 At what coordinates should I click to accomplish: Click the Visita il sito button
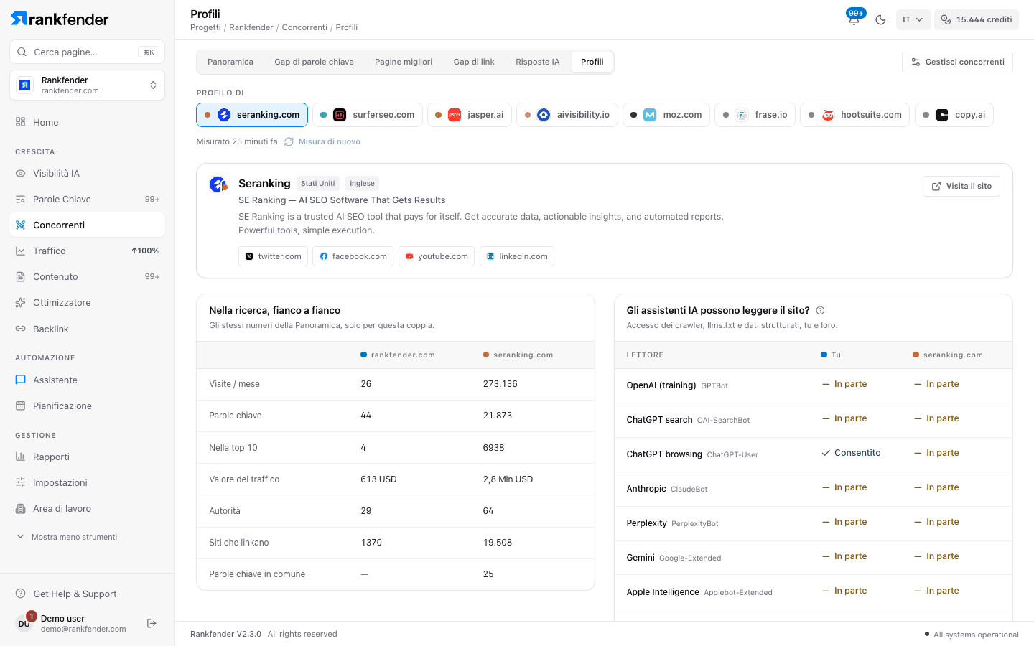click(961, 186)
